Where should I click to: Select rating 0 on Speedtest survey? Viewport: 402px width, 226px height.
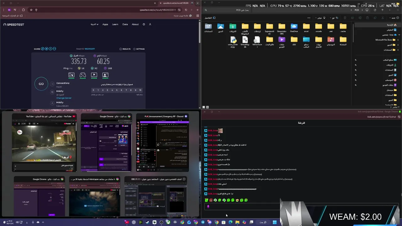93,90
